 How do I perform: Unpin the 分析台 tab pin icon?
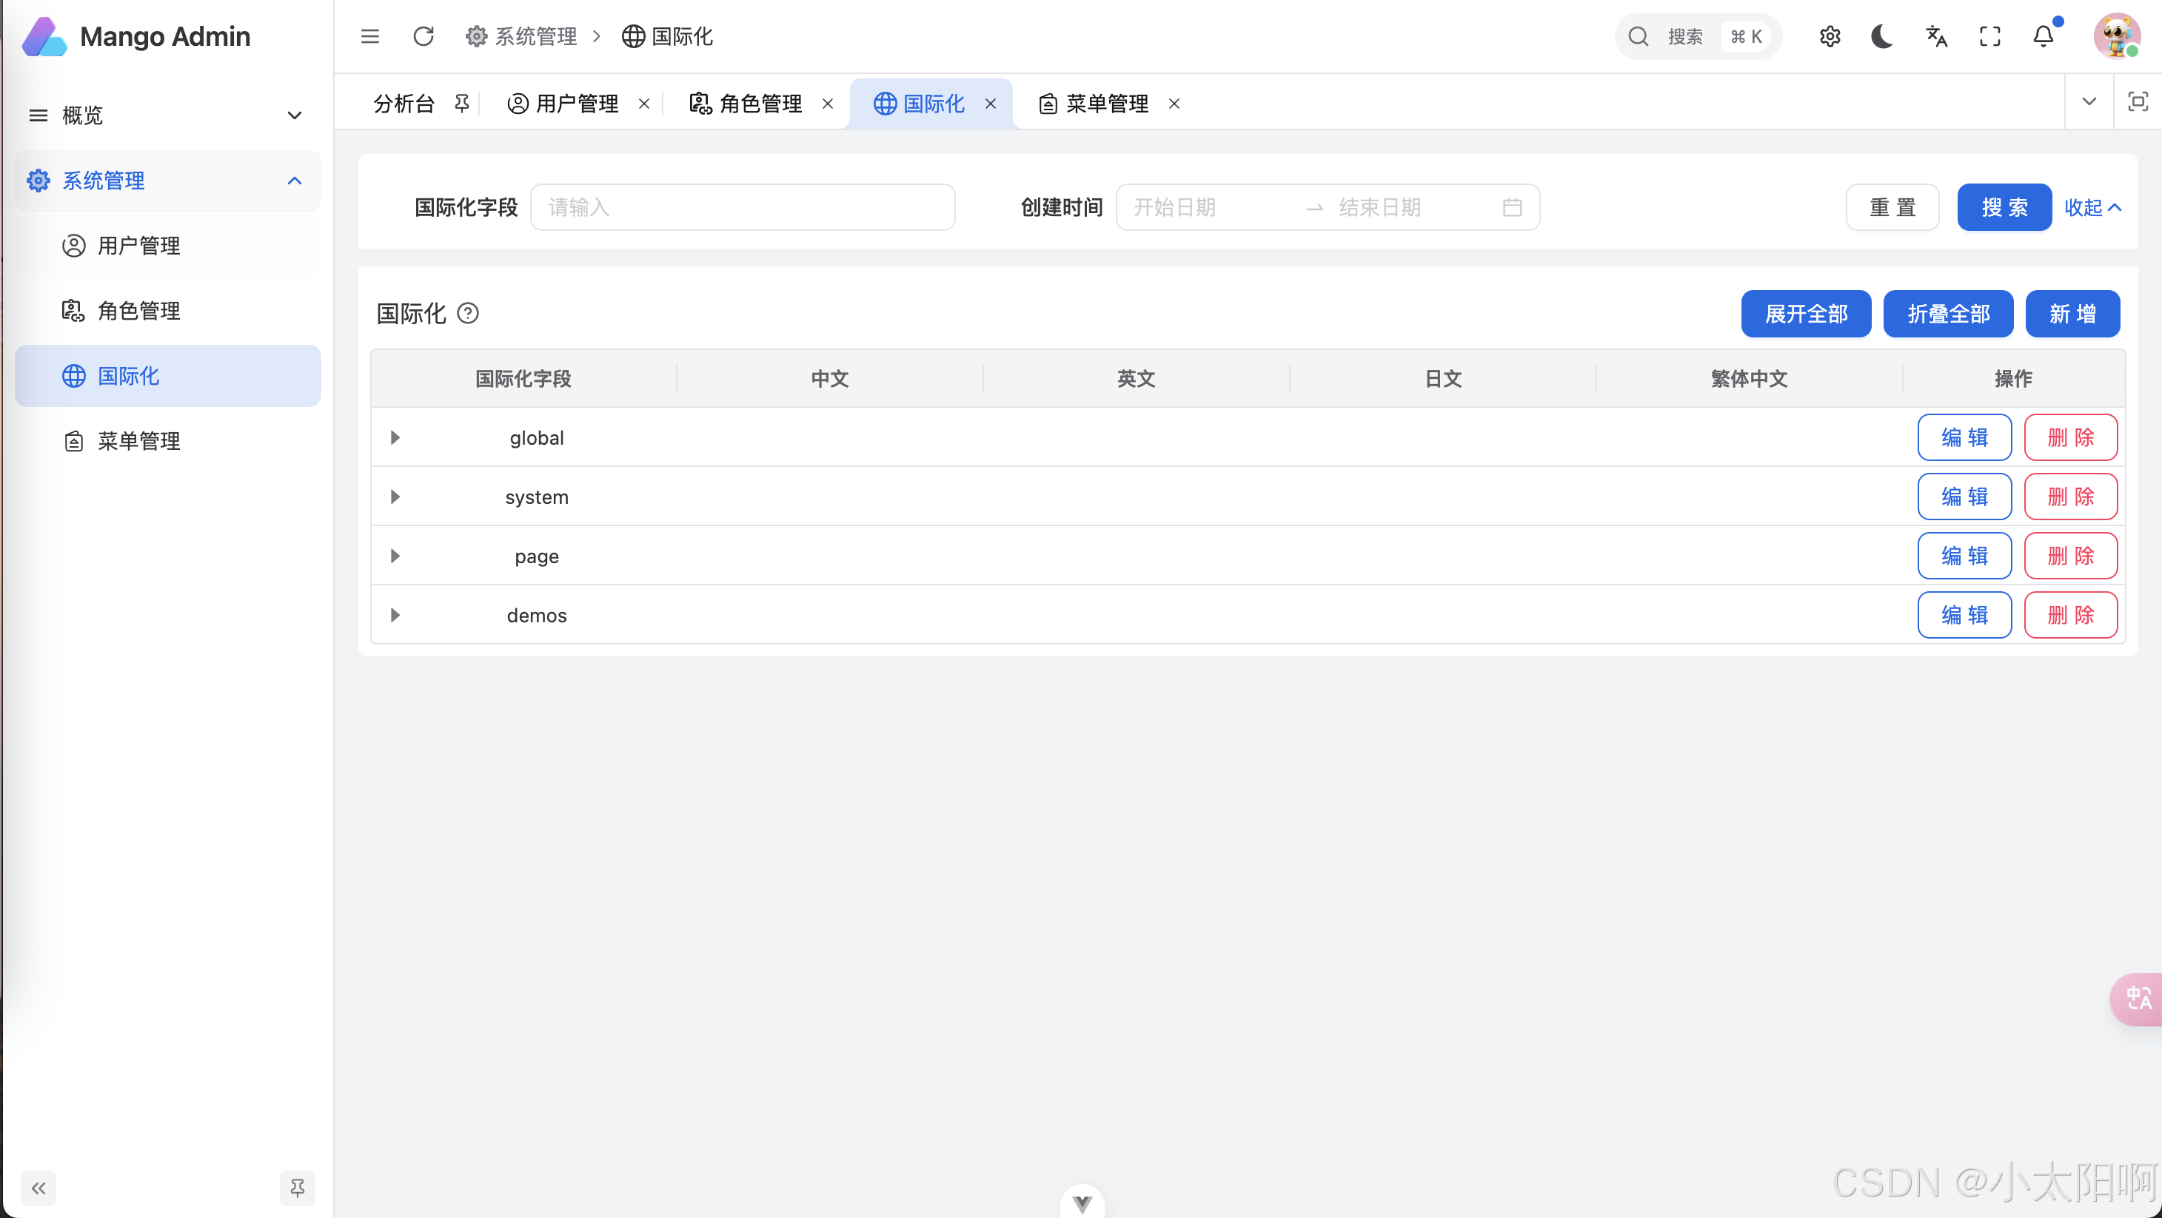click(x=461, y=102)
